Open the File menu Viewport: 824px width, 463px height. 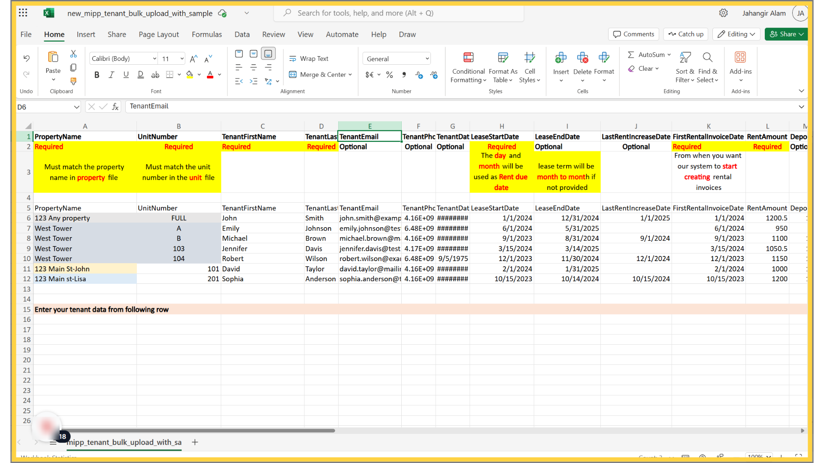click(x=26, y=34)
